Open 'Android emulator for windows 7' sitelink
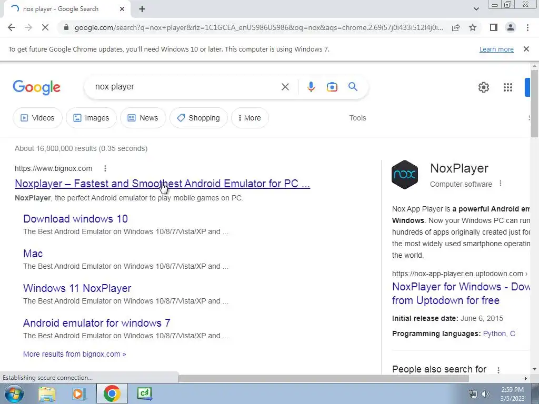 tap(97, 323)
